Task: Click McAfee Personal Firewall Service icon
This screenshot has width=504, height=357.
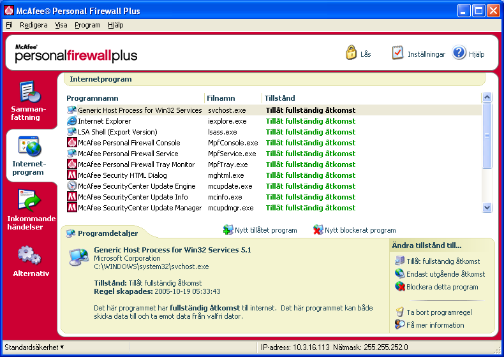Action: click(71, 154)
